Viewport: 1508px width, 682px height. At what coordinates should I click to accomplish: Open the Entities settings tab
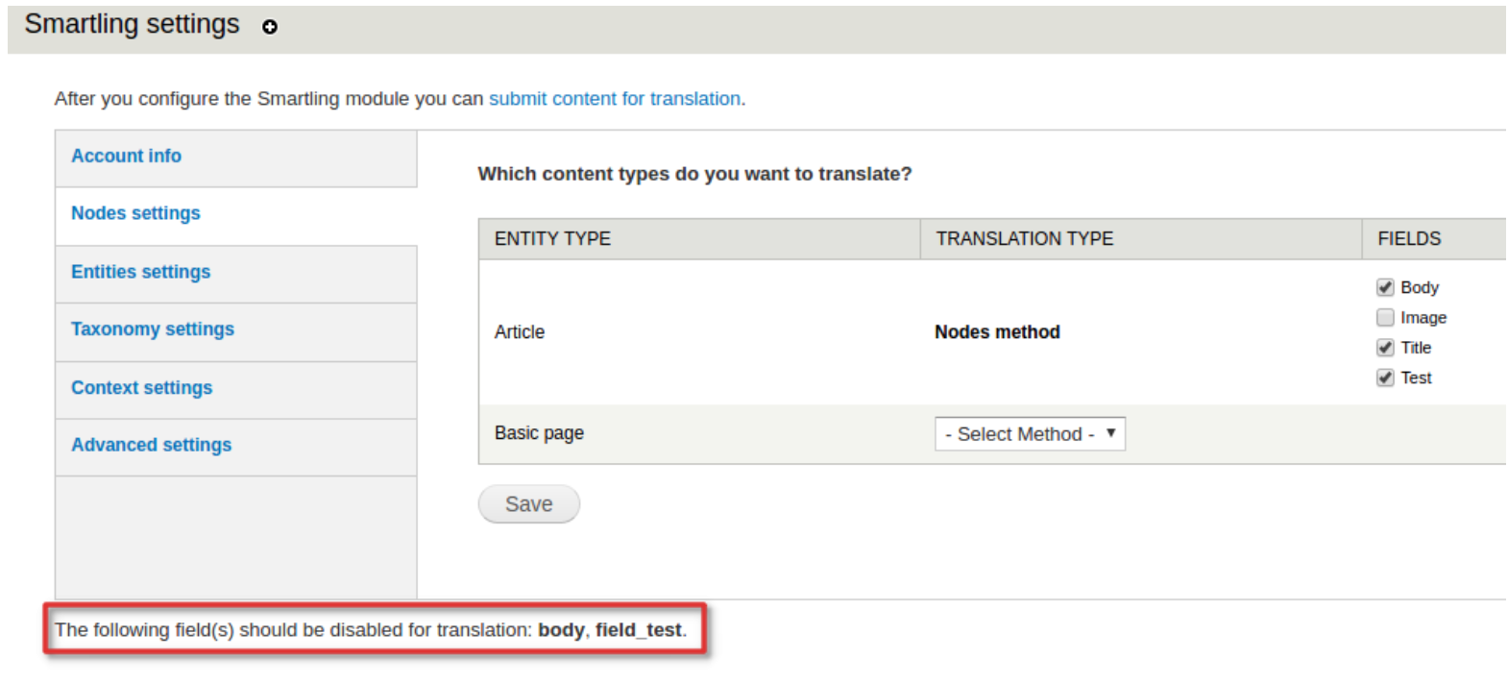[140, 272]
